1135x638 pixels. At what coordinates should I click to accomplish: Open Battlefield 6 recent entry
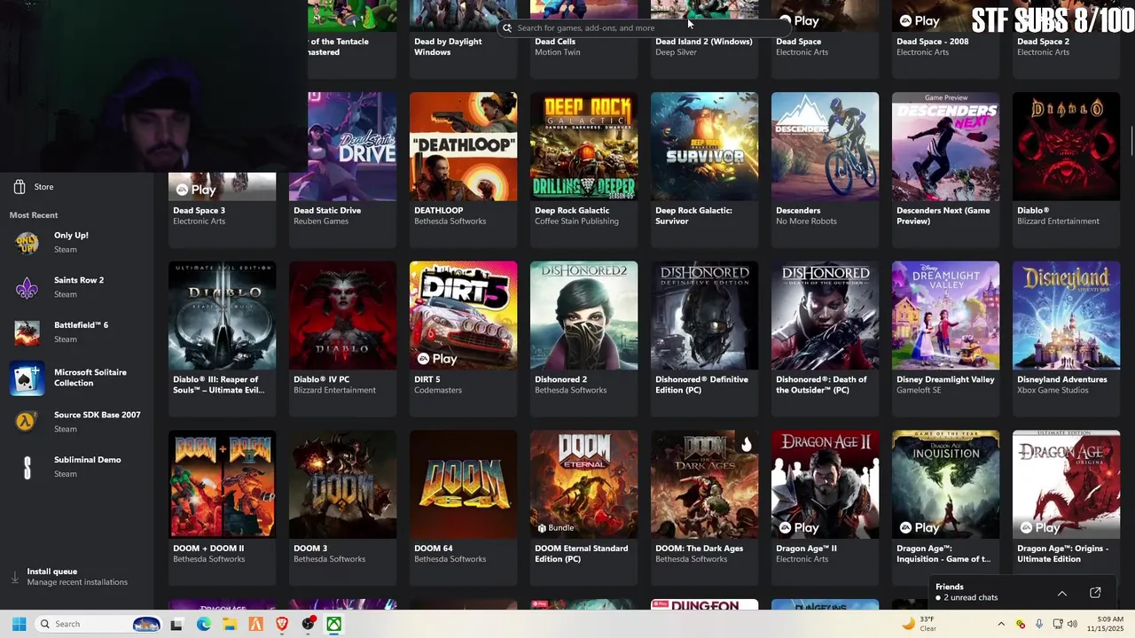[x=76, y=331]
